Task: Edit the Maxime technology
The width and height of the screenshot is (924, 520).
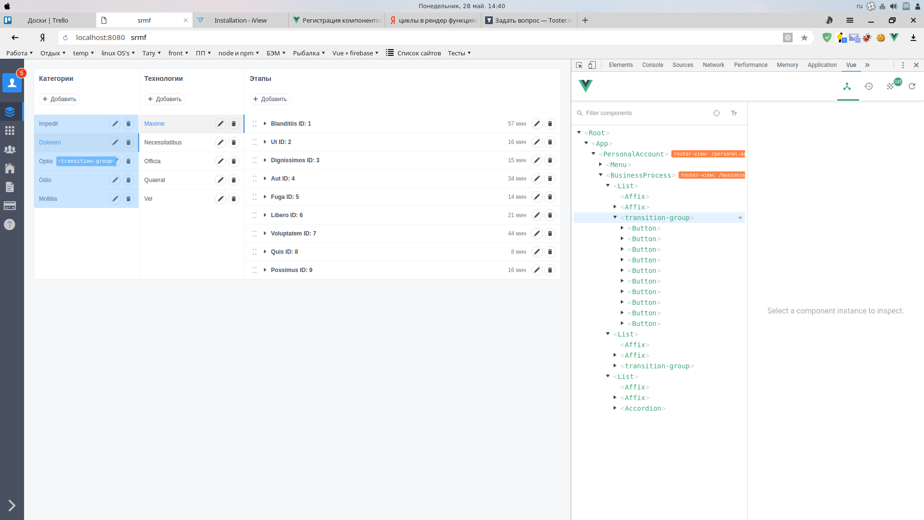Action: tap(220, 124)
